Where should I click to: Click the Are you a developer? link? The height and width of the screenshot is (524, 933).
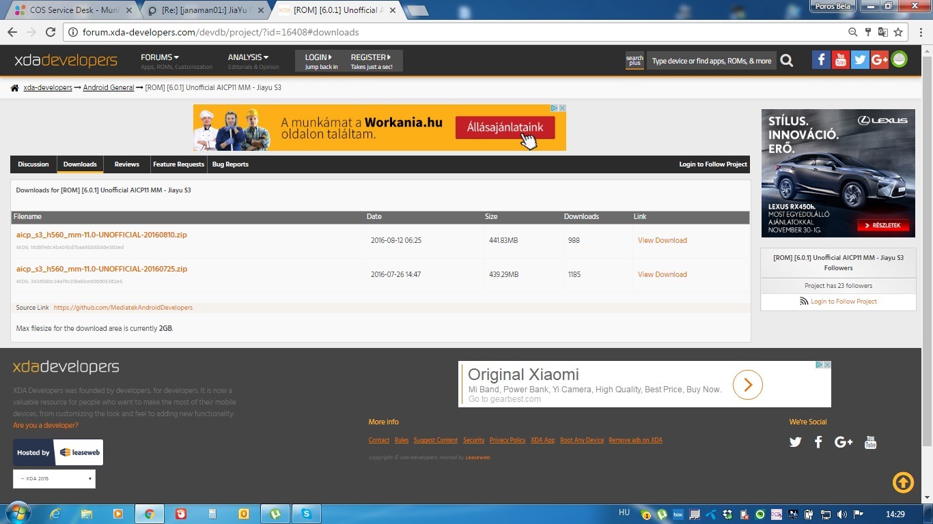pos(46,426)
